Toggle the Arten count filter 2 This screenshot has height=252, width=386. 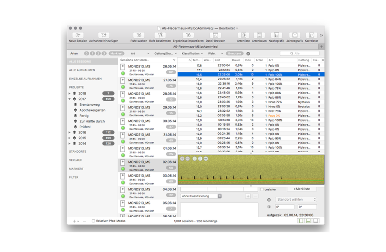98,54
